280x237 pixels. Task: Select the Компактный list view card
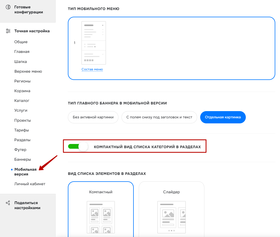101,209
